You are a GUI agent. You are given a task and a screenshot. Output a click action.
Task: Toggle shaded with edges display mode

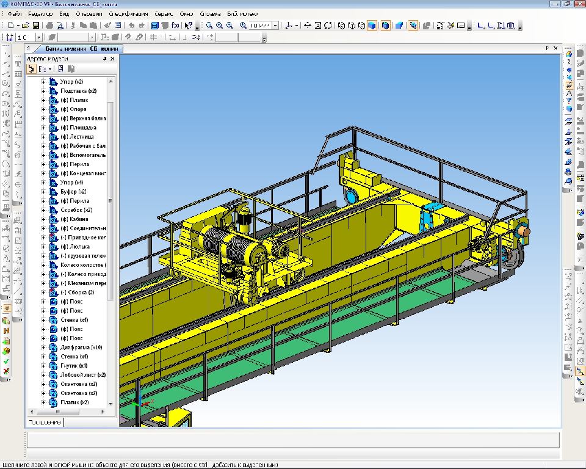(x=386, y=26)
